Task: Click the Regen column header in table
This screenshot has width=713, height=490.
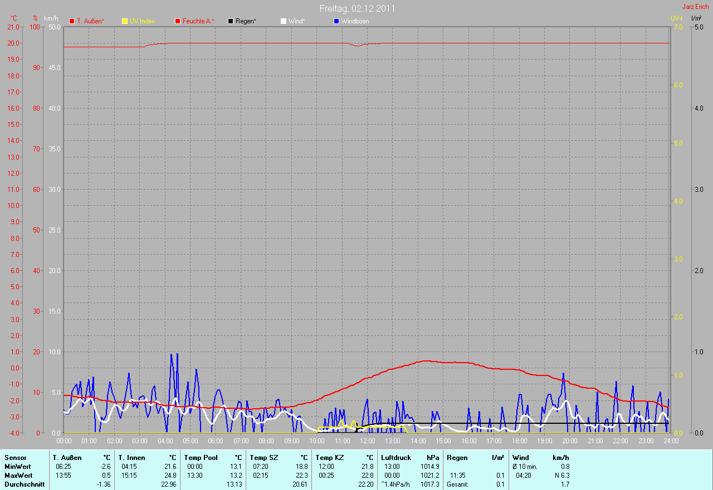Action: 456,458
